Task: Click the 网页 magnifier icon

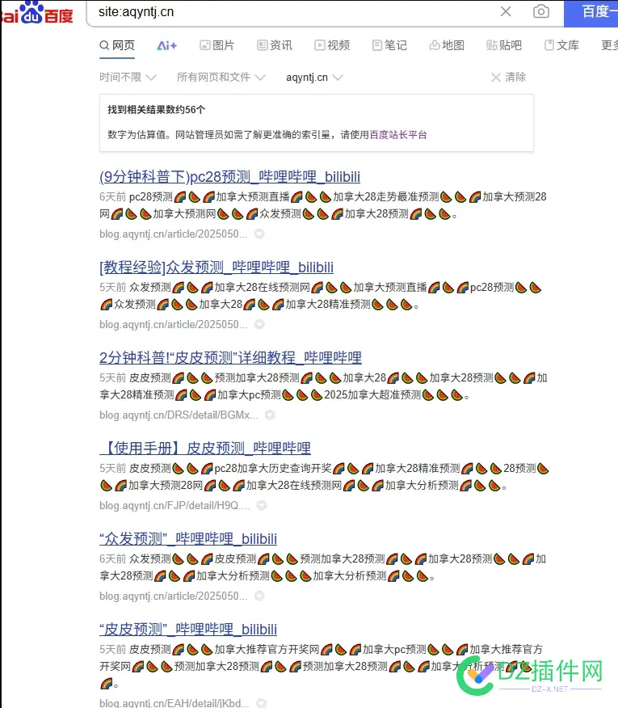Action: 104,45
